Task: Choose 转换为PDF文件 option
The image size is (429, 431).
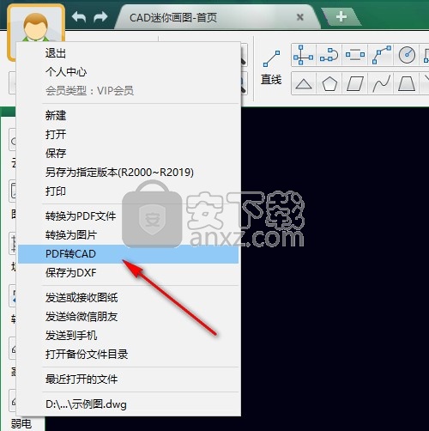Action: 128,216
